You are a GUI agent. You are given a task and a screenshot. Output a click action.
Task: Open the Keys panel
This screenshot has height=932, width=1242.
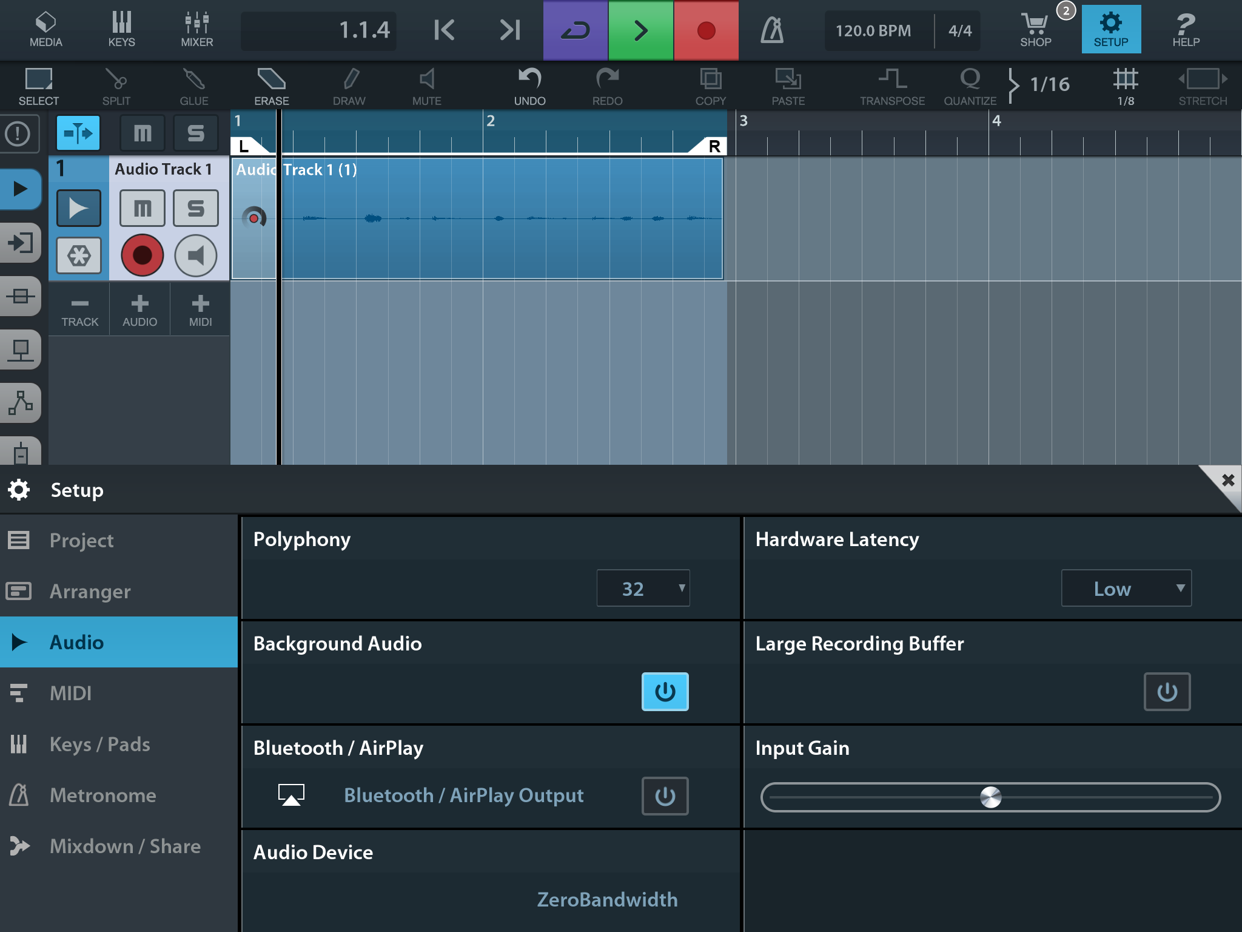pyautogui.click(x=121, y=29)
